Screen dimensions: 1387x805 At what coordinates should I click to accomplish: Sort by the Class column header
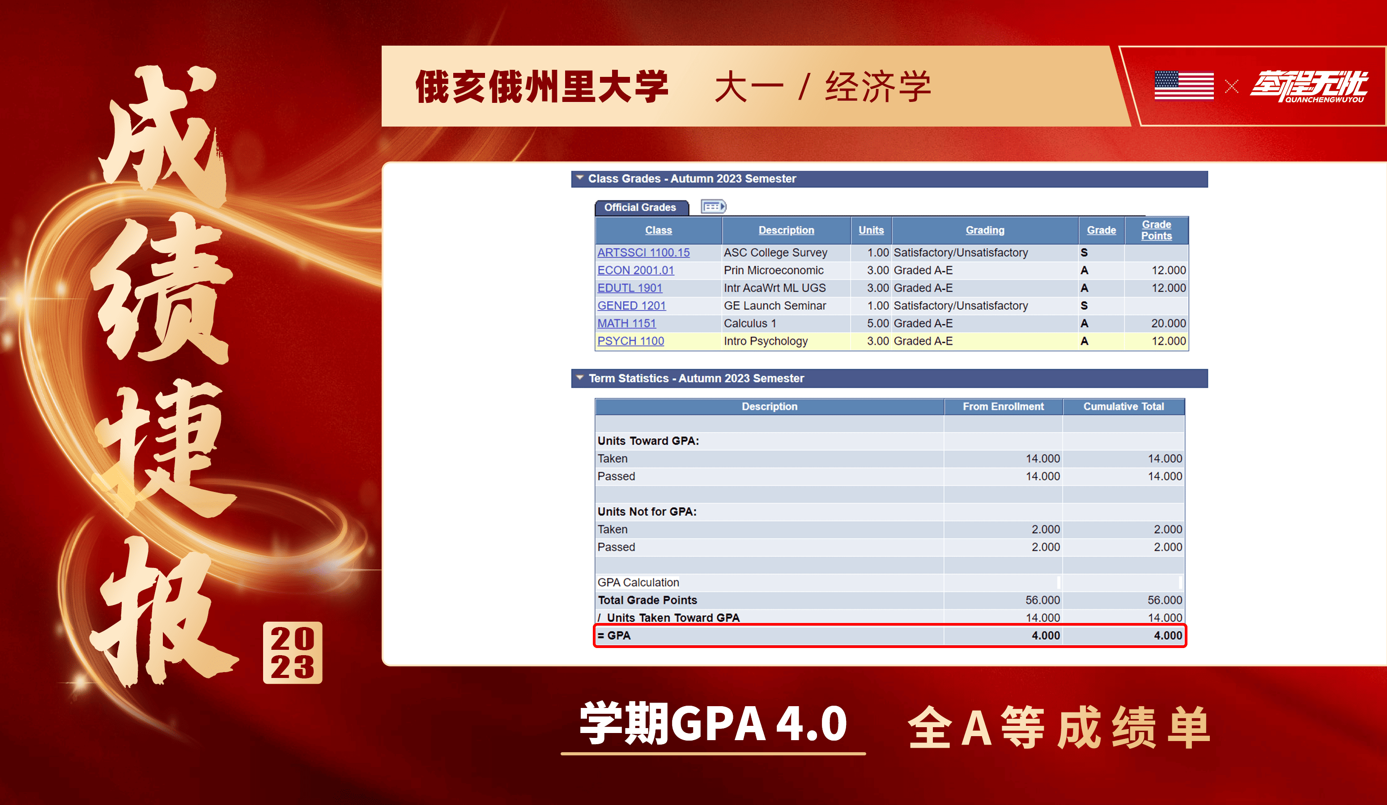tap(658, 230)
